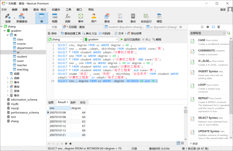Collapse the gradem database node
The image size is (233, 151).
point(5,31)
